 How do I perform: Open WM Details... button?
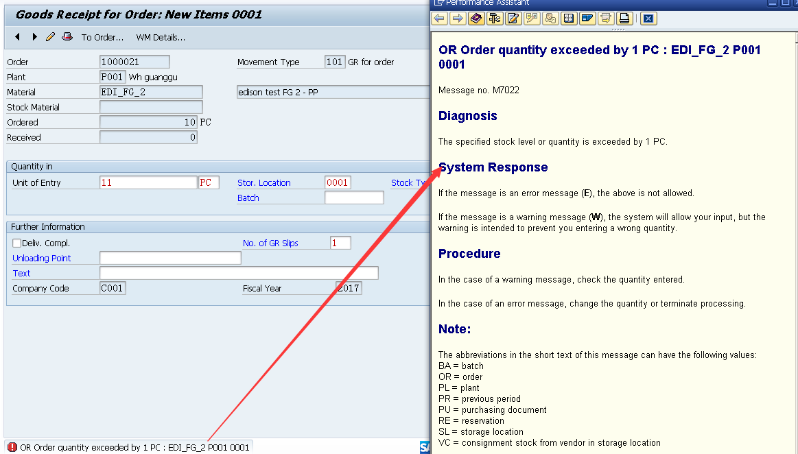pos(161,37)
